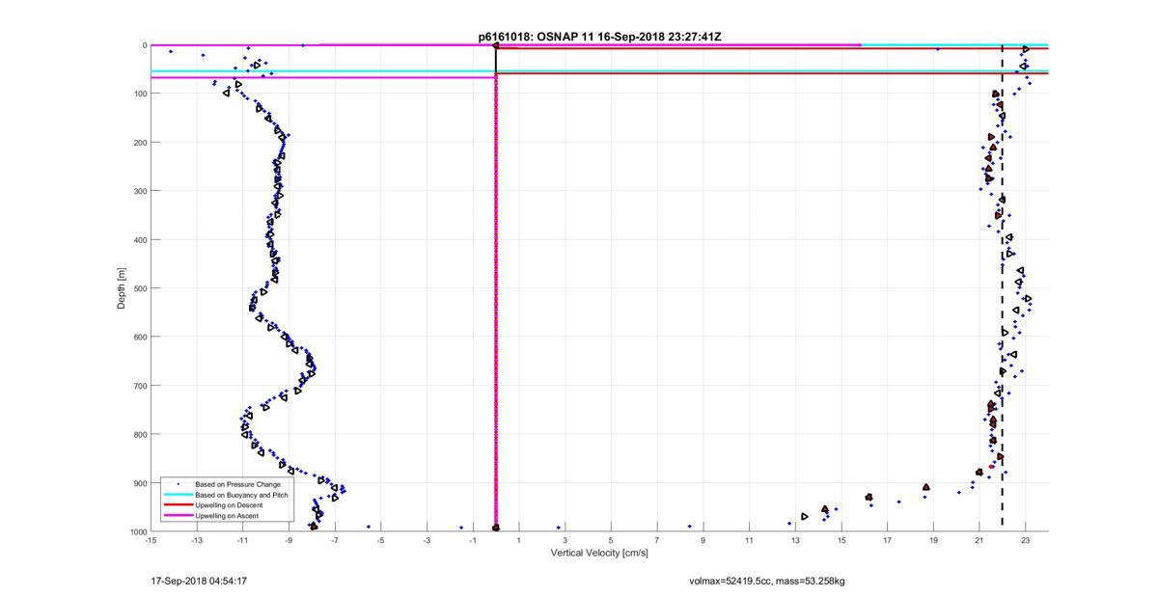Click the x-axis tick label 11
Image resolution: width=1158 pixels, height=597 pixels.
(x=749, y=541)
